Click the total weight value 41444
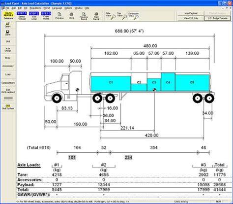This screenshot has height=204, width=233. point(220,190)
